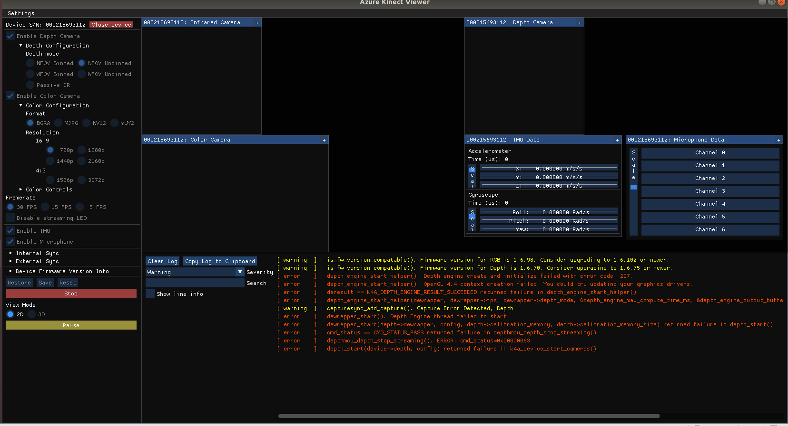Select WFOV Unbinned depth mode
The width and height of the screenshot is (788, 426).
tap(81, 74)
